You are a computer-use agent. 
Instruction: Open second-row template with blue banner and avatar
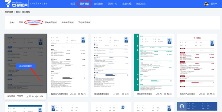(x=197, y=107)
